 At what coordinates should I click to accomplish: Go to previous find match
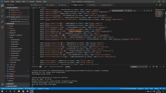pyautogui.click(x=144, y=11)
